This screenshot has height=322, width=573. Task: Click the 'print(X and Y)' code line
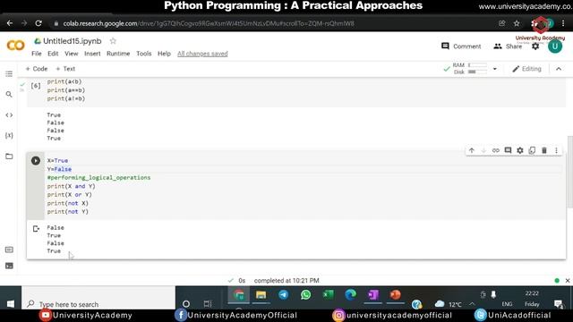tap(72, 186)
